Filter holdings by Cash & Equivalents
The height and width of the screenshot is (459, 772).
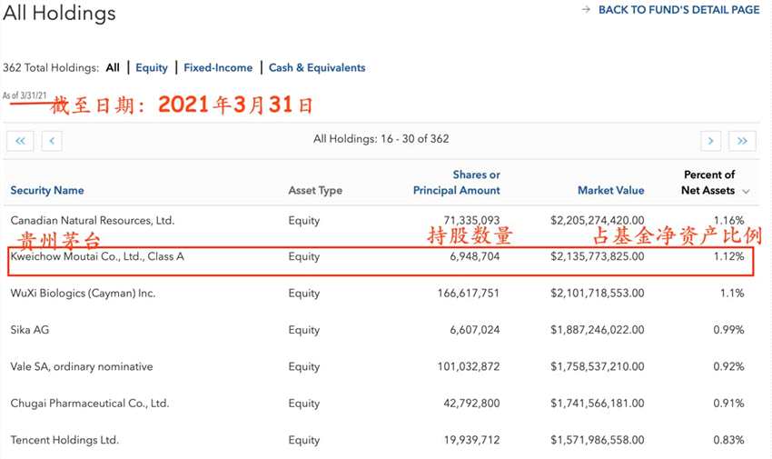317,67
